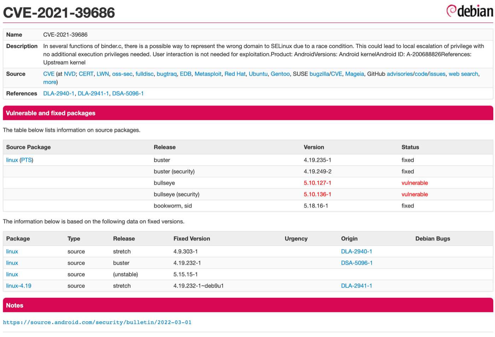This screenshot has height=337, width=495.
Task: Click the Debian logo
Action: pyautogui.click(x=470, y=11)
